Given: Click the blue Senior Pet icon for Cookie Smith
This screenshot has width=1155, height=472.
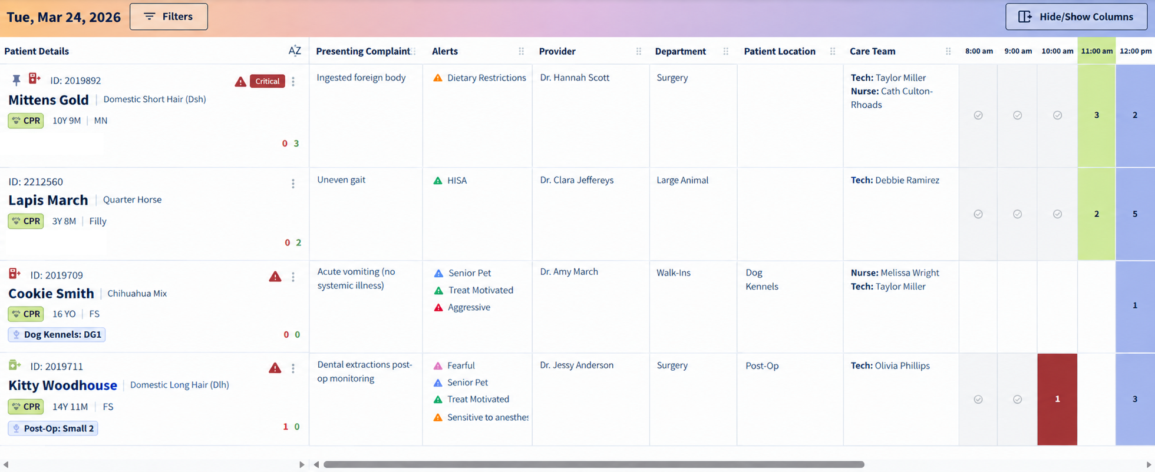Looking at the screenshot, I should (438, 273).
